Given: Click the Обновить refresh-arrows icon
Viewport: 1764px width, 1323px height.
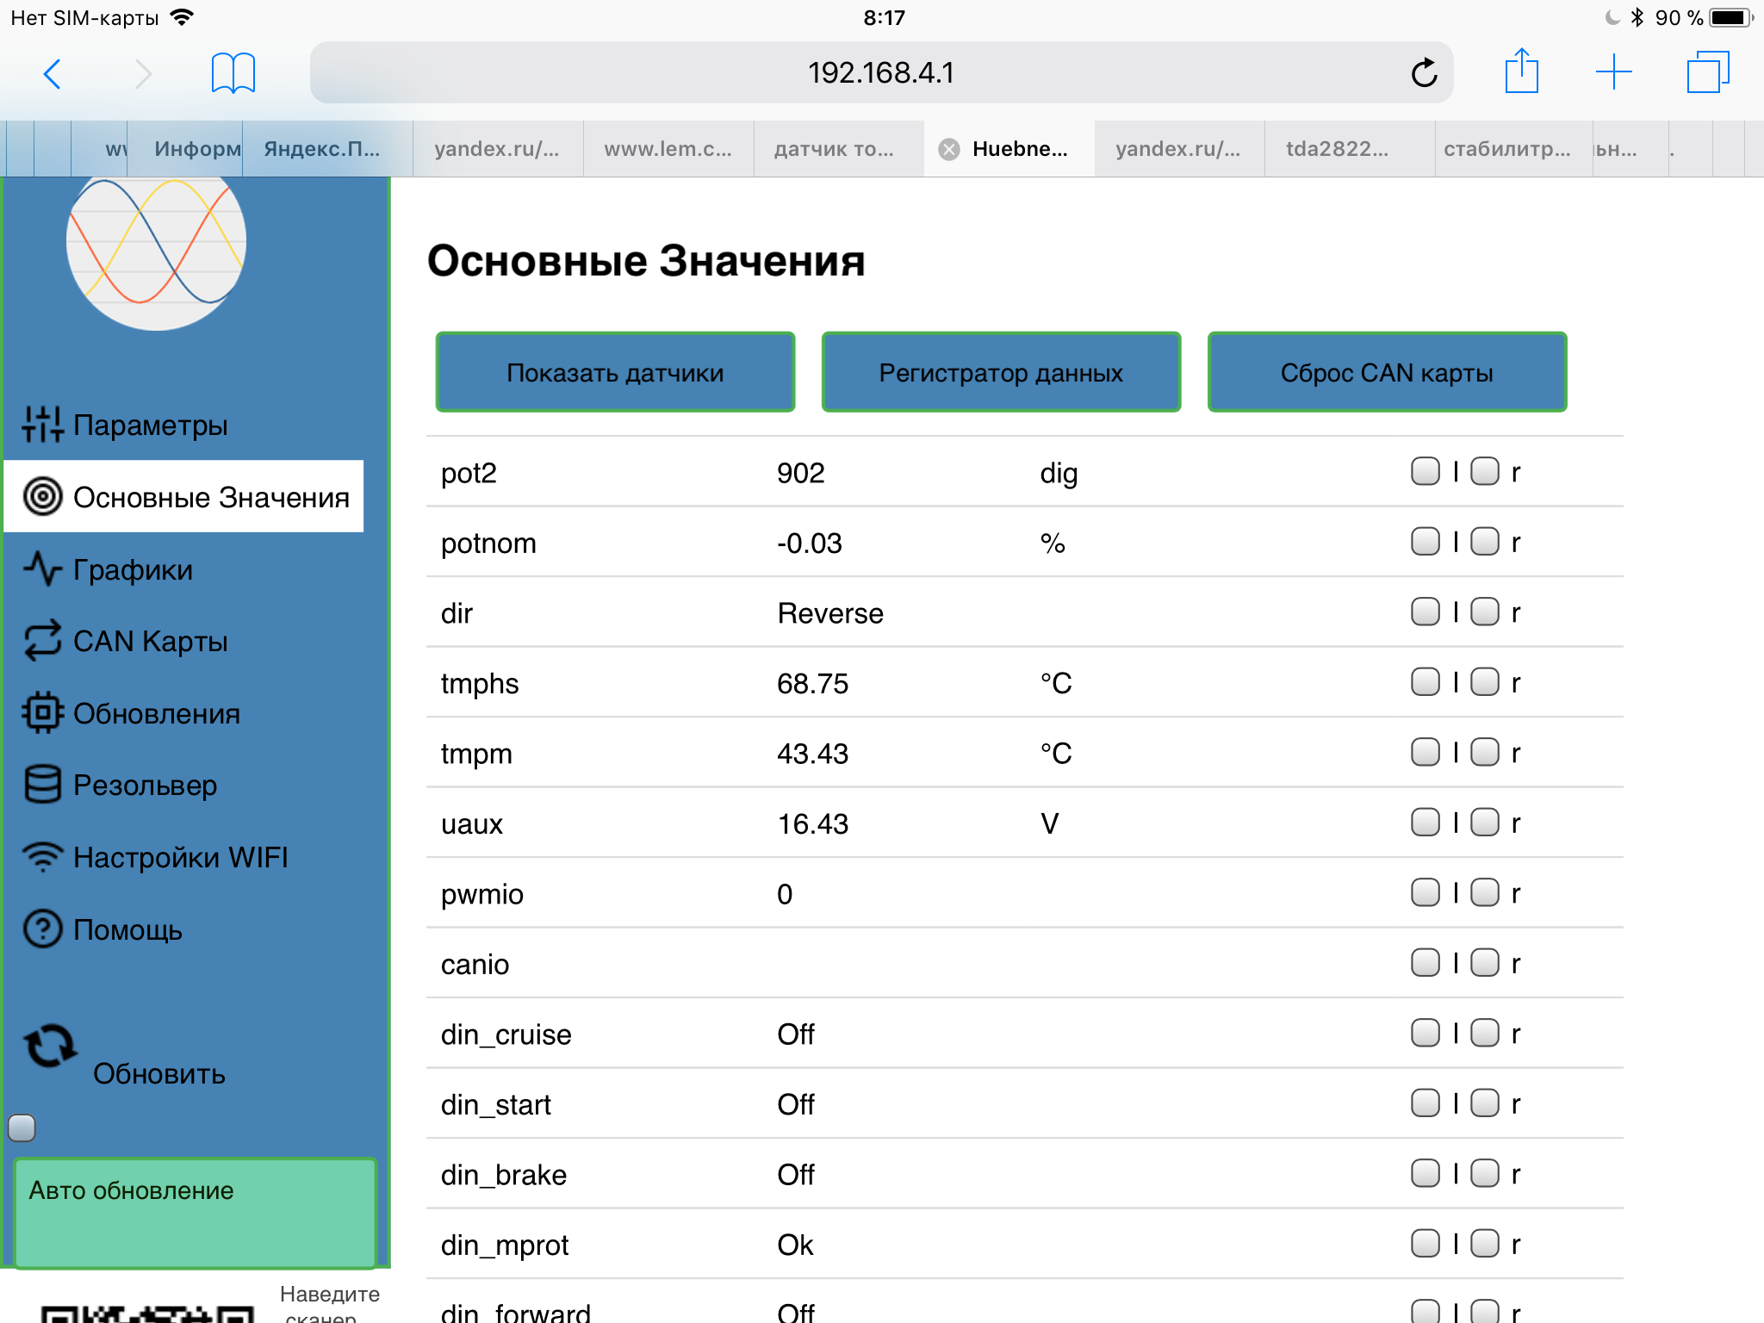Looking at the screenshot, I should click(x=50, y=1046).
